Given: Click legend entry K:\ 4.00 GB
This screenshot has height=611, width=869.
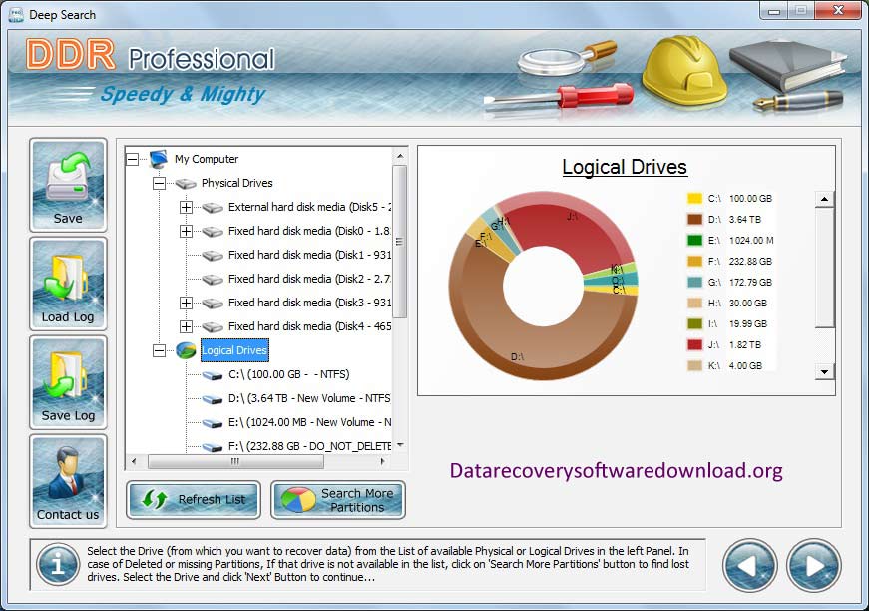Looking at the screenshot, I should [x=727, y=366].
